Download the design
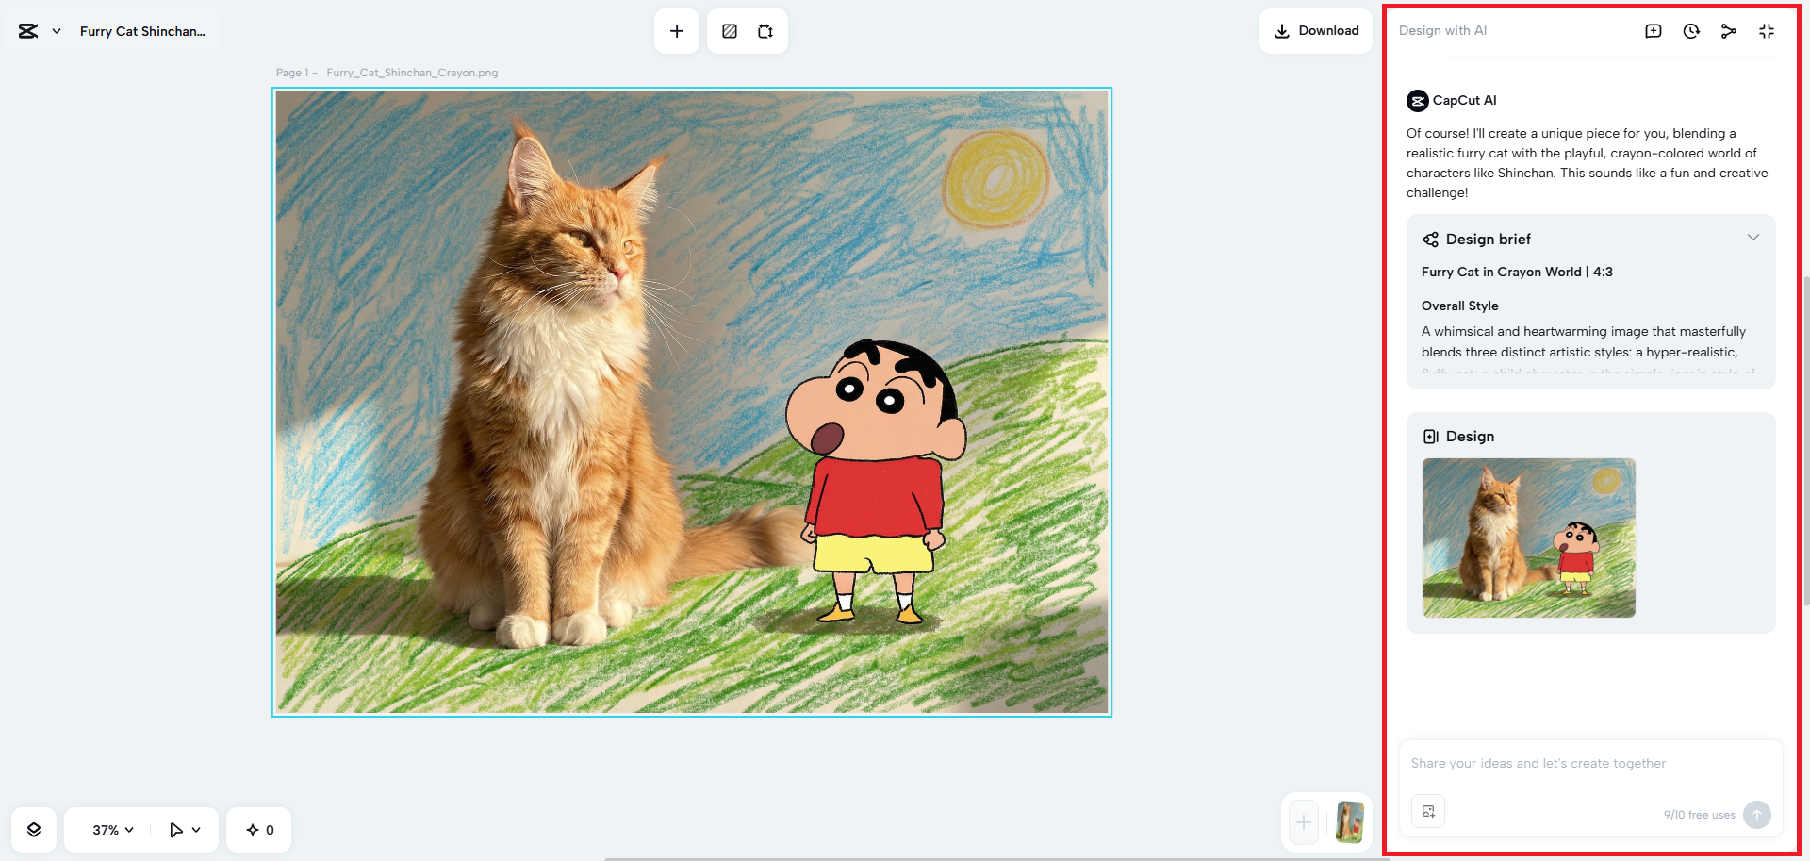 click(1316, 31)
